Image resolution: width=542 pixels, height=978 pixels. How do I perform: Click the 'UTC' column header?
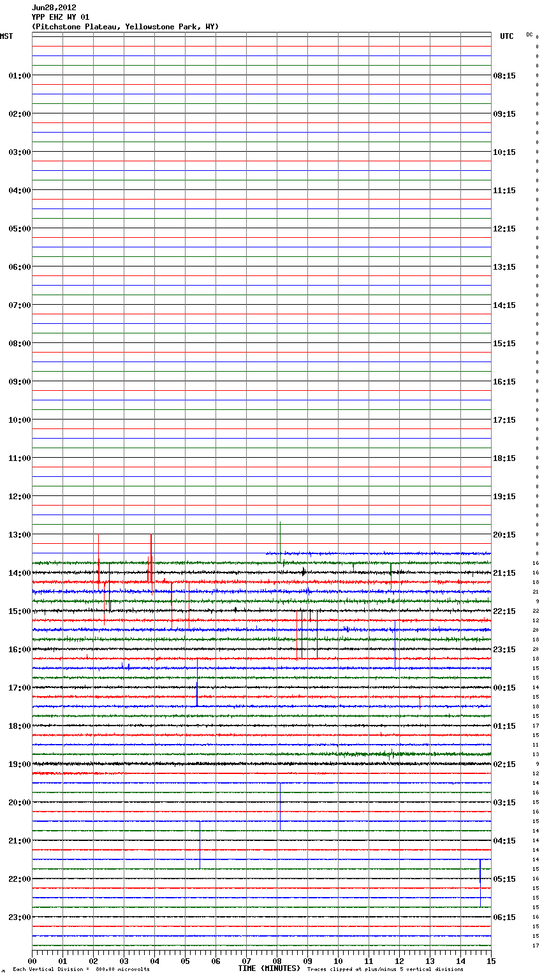pyautogui.click(x=506, y=36)
